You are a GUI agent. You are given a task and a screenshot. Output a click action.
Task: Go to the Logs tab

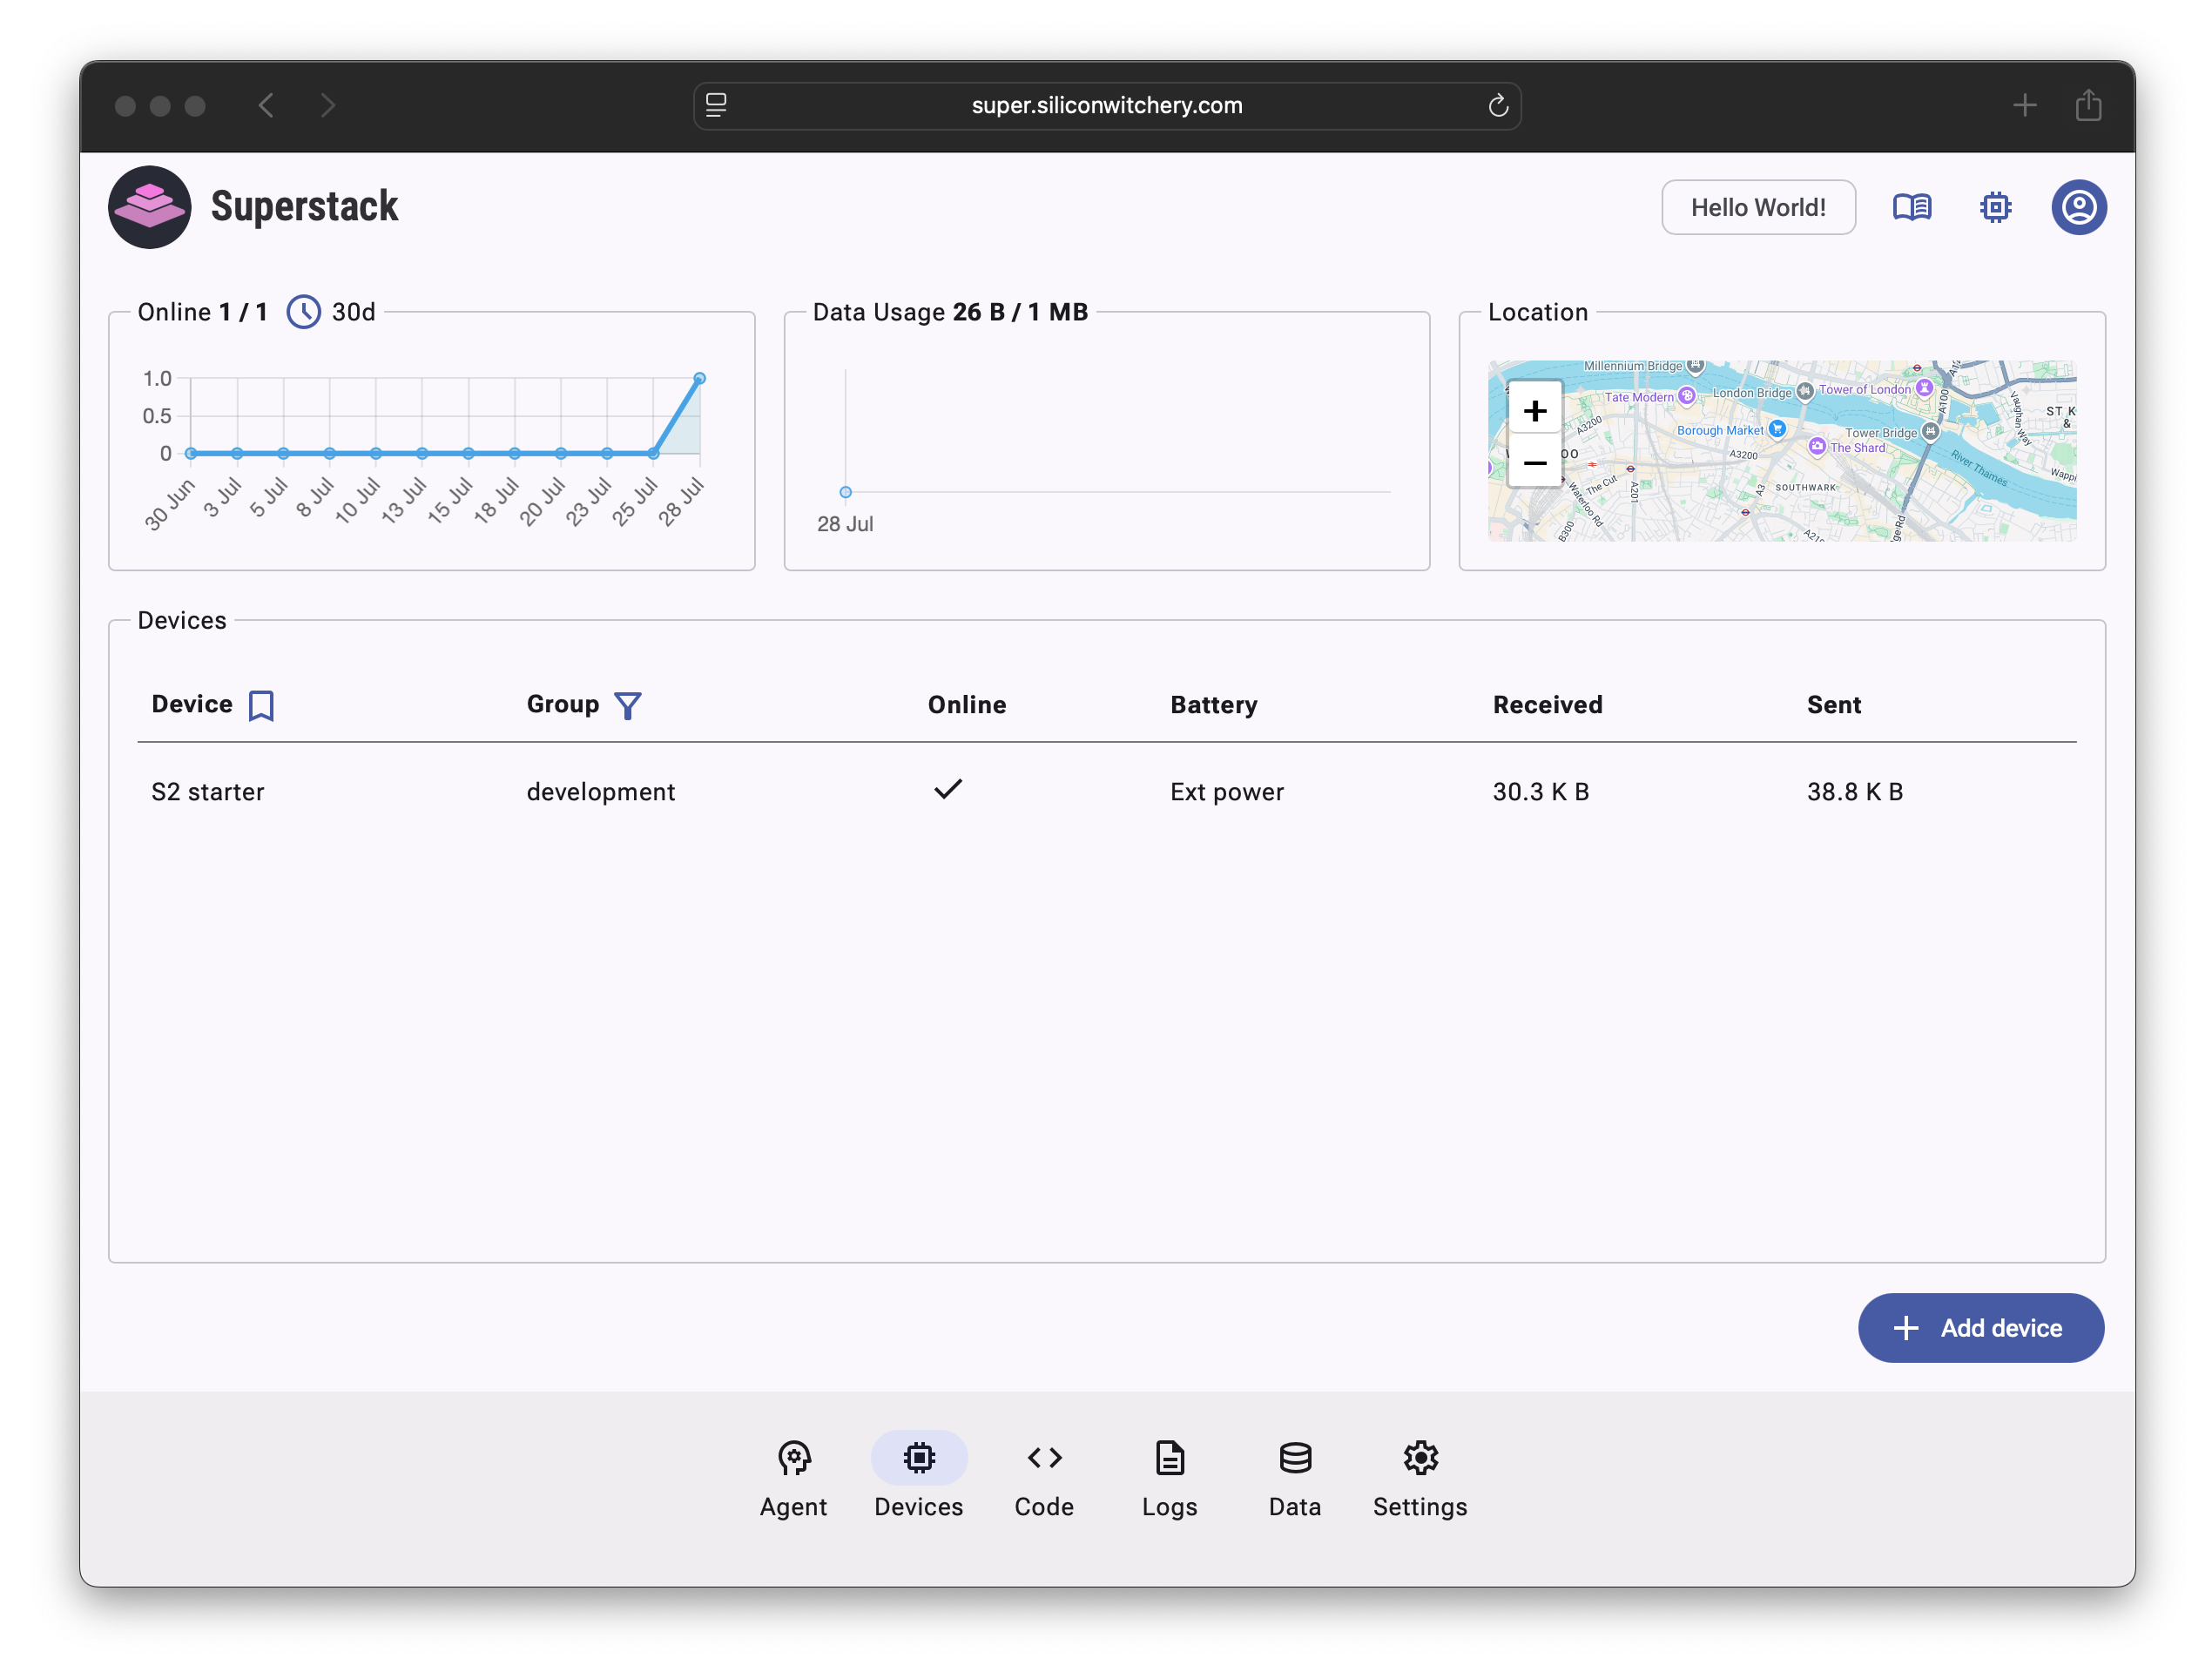click(x=1169, y=1478)
